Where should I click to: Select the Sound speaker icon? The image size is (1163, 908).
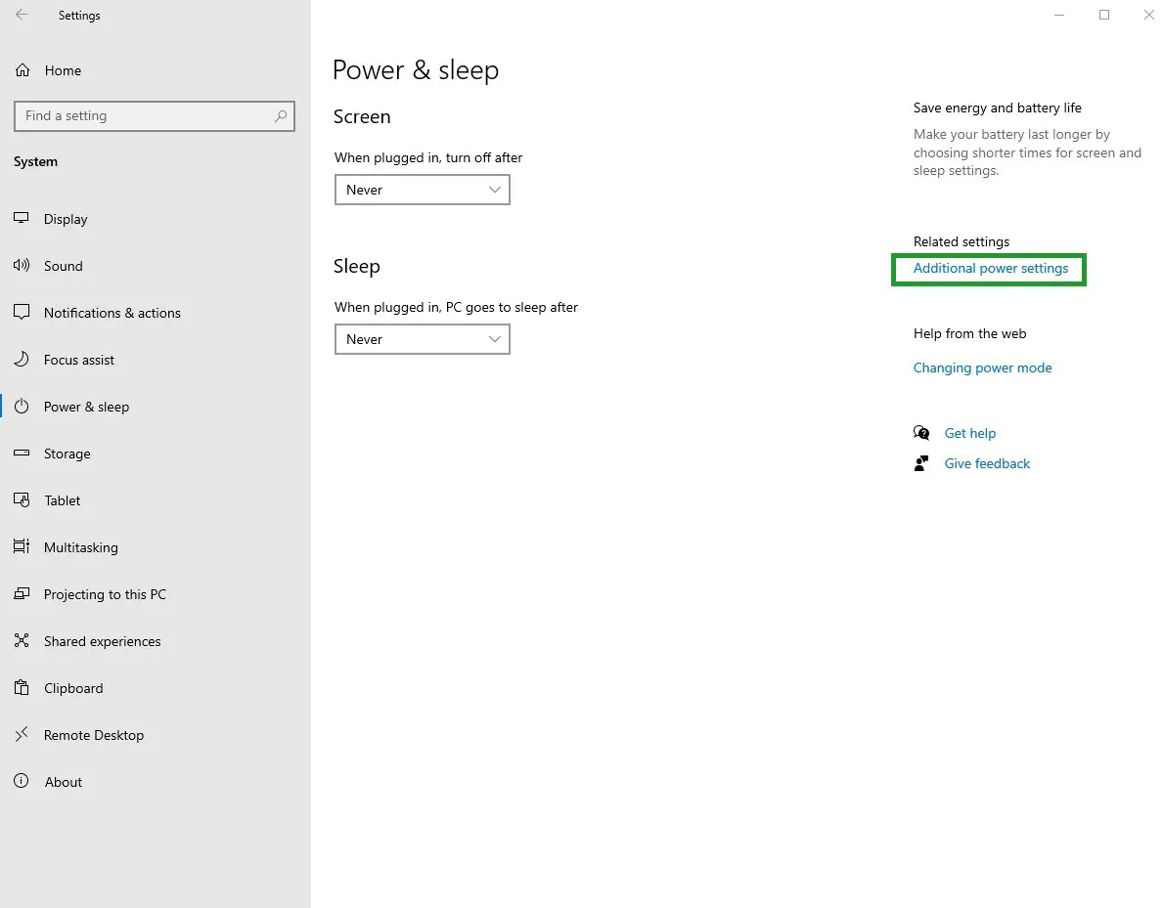coord(22,265)
